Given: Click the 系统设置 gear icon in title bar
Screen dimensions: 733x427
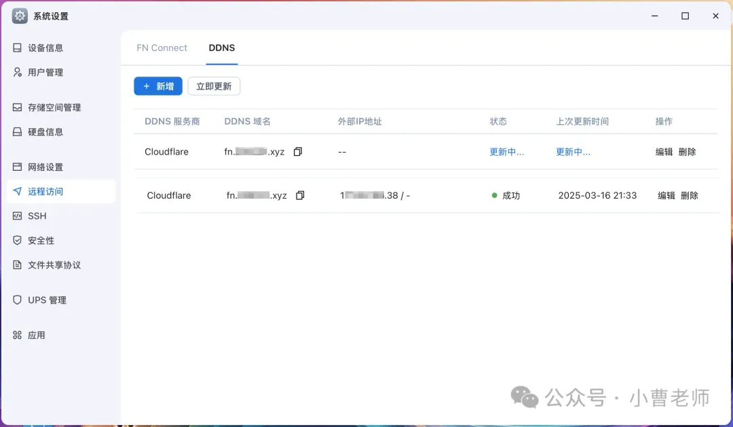Looking at the screenshot, I should (x=20, y=16).
